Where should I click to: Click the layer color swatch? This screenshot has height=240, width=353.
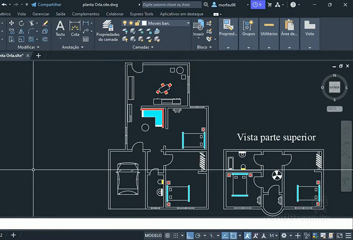coord(144,23)
